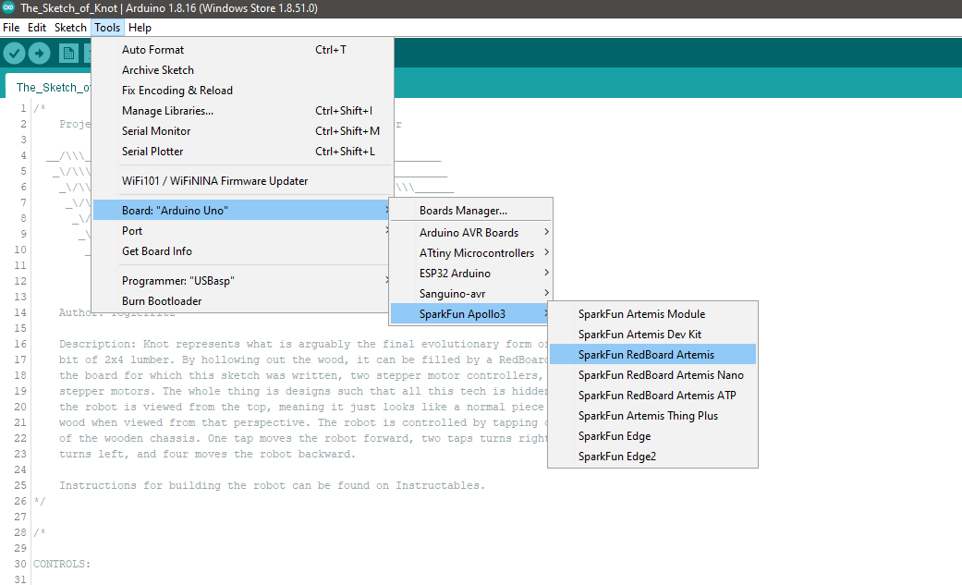Viewport: 962px width, 585px height.
Task: Select SparkFun Artemis Dev Kit board
Action: [652, 334]
